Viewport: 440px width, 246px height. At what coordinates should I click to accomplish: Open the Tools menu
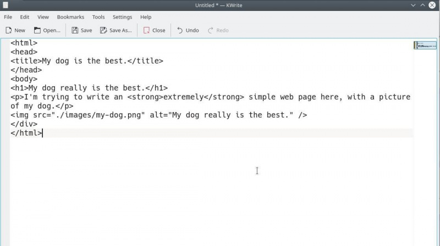tap(98, 17)
